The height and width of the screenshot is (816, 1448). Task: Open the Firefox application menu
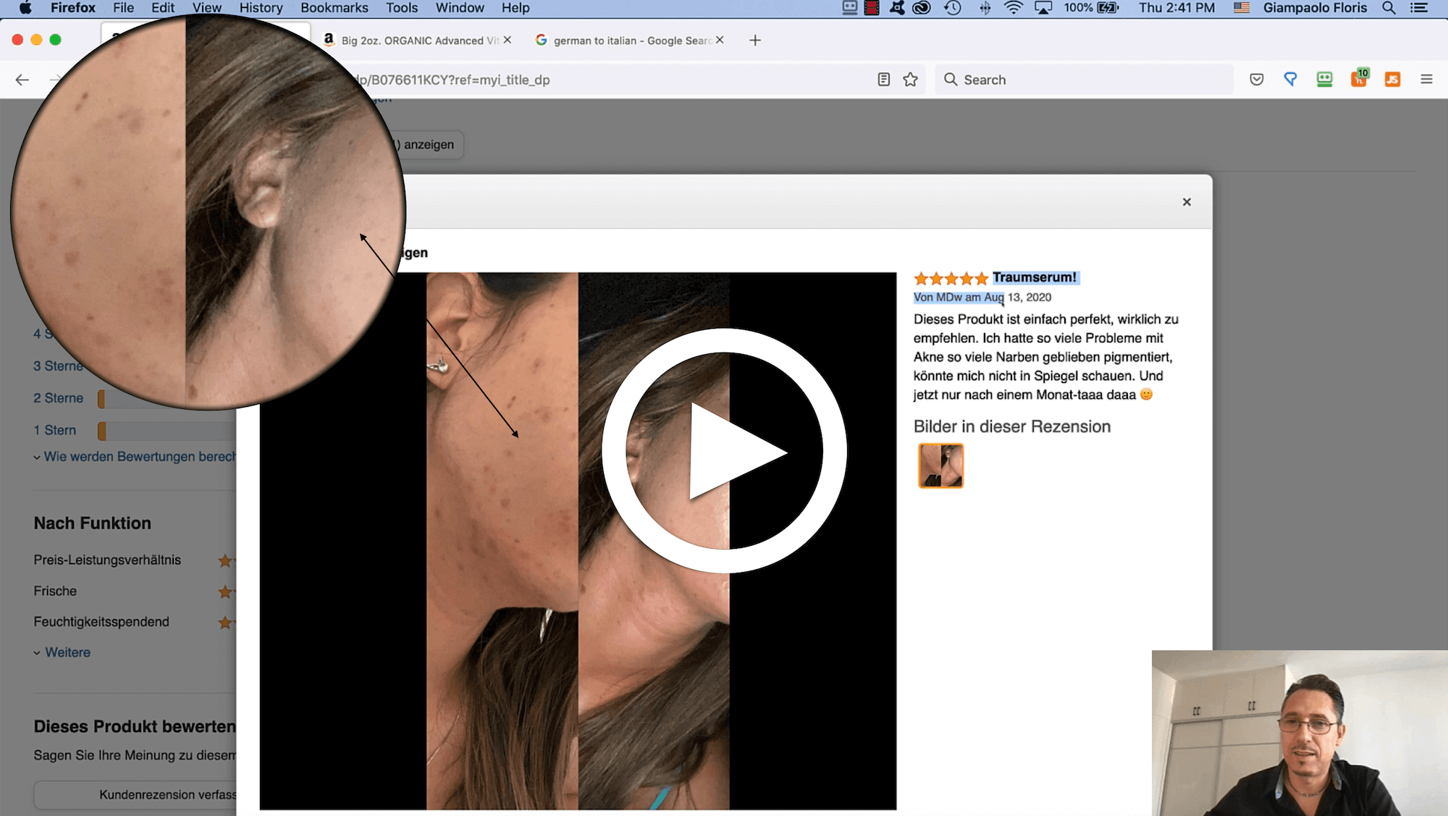pos(72,8)
